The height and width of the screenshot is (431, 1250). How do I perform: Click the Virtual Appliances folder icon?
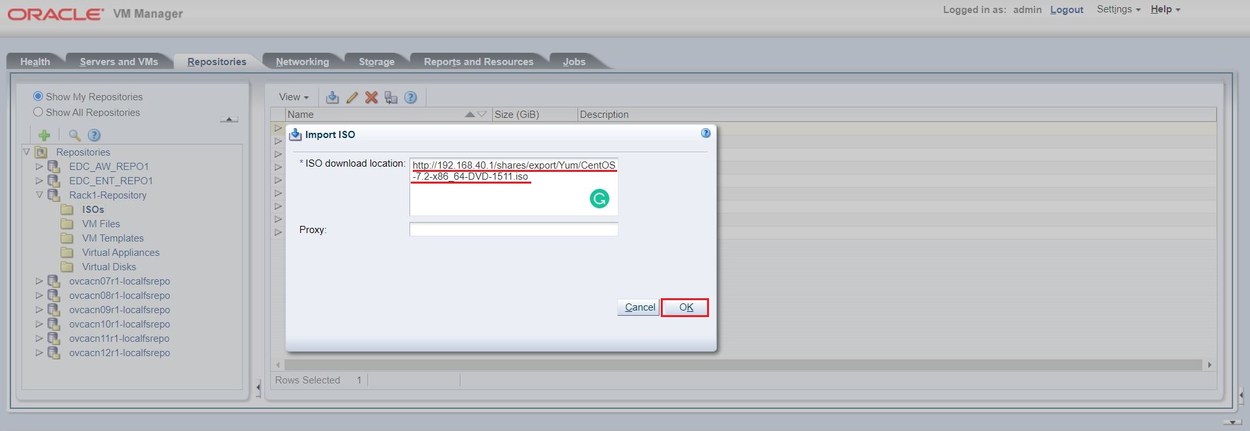click(x=66, y=253)
